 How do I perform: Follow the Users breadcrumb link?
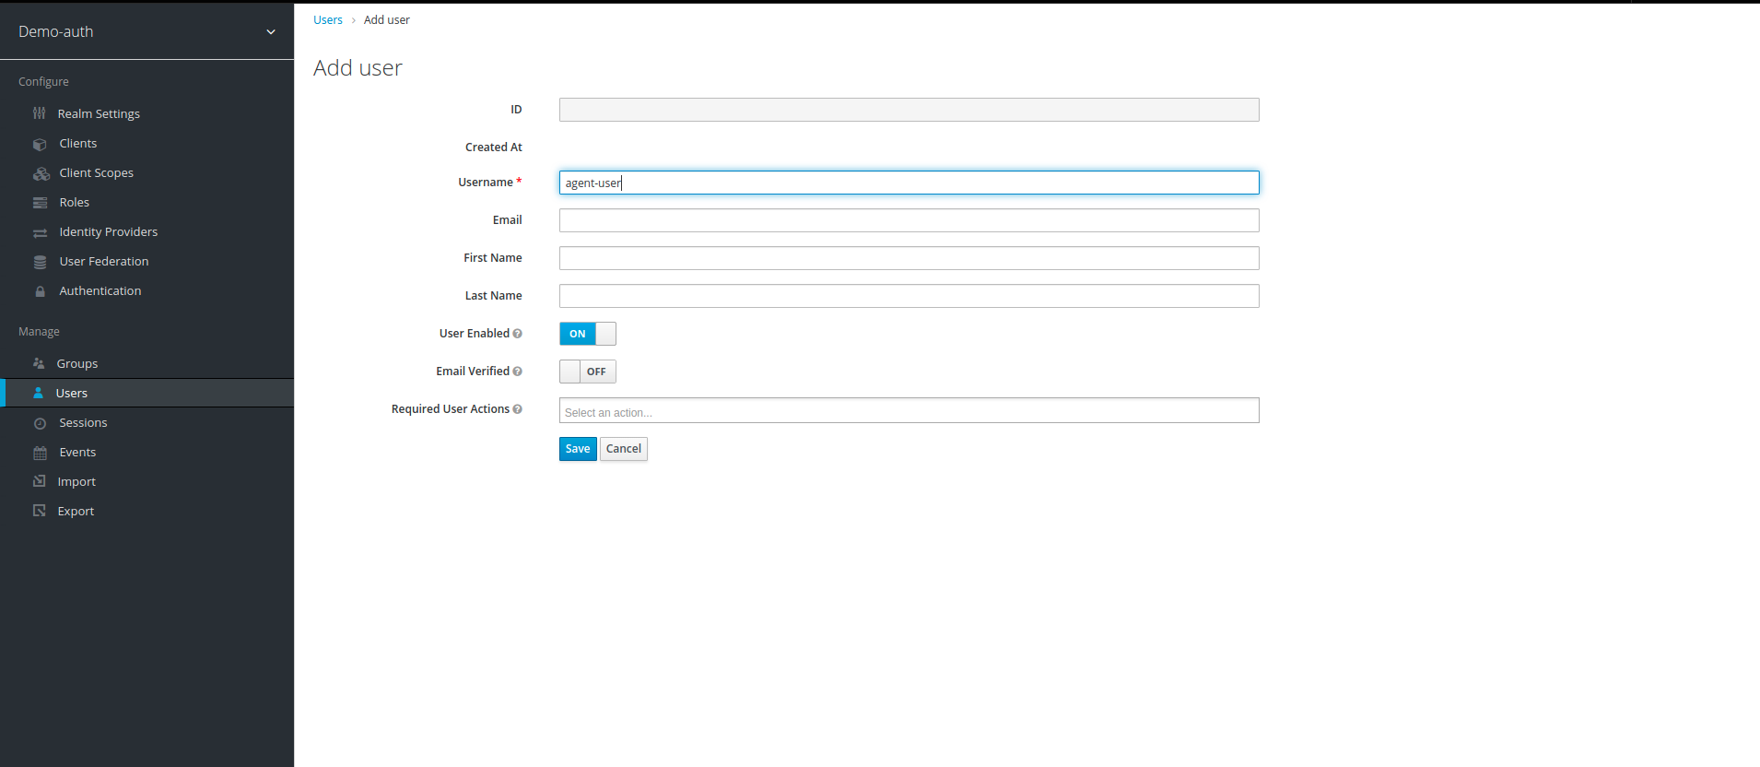pyautogui.click(x=327, y=20)
